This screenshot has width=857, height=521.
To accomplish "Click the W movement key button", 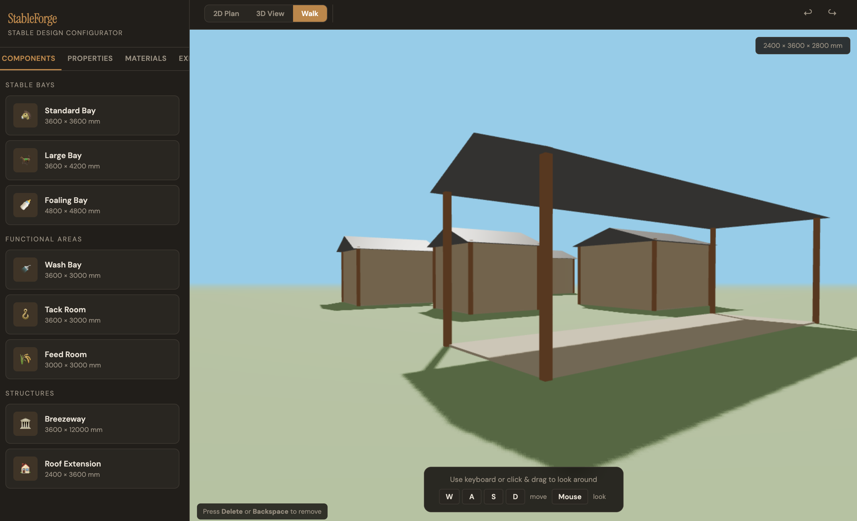I will coord(449,496).
